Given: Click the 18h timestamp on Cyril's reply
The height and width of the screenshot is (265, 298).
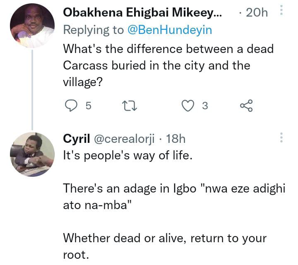Looking at the screenshot, I should point(175,139).
